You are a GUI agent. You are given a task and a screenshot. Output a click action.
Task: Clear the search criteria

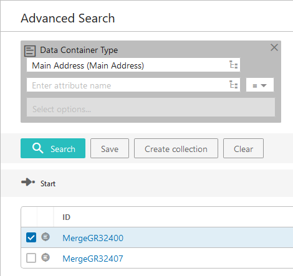pyautogui.click(x=243, y=148)
